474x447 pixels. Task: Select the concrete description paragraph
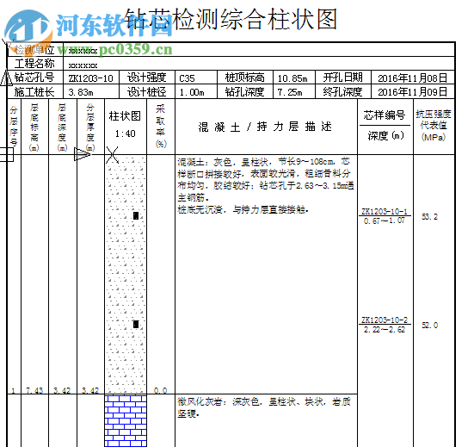[x=266, y=185]
